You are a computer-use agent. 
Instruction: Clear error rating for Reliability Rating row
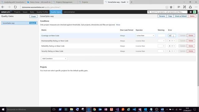pos(172,46)
